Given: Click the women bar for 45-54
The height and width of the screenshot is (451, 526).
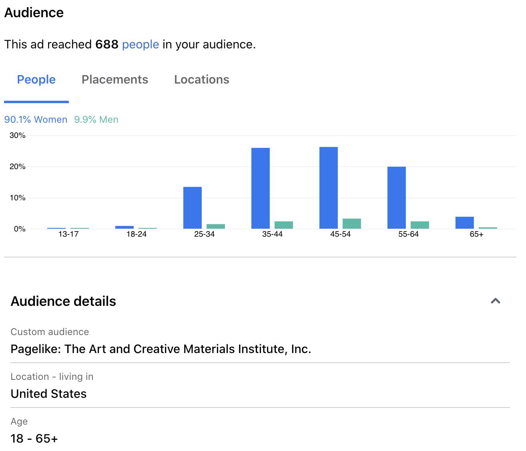Looking at the screenshot, I should [x=329, y=188].
